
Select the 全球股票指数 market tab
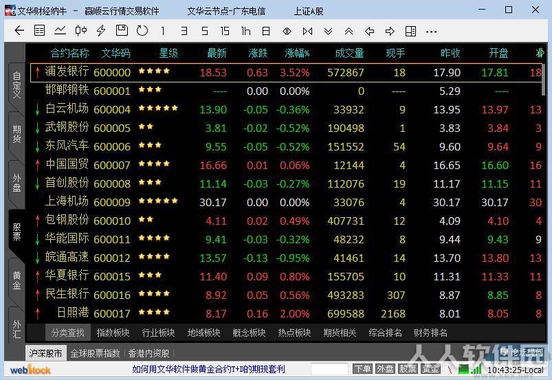(96, 353)
